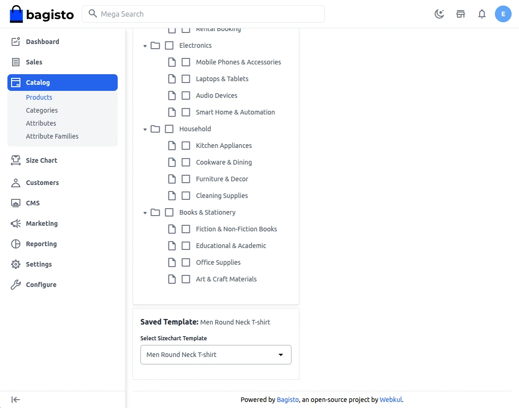Toggle dark mode moon icon
The width and height of the screenshot is (519, 408).
pos(439,14)
